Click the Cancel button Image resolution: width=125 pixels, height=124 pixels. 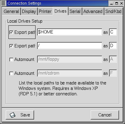105,115
